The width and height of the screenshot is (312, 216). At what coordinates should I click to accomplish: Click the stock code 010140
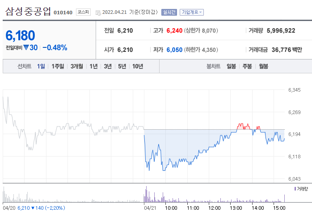63,13
